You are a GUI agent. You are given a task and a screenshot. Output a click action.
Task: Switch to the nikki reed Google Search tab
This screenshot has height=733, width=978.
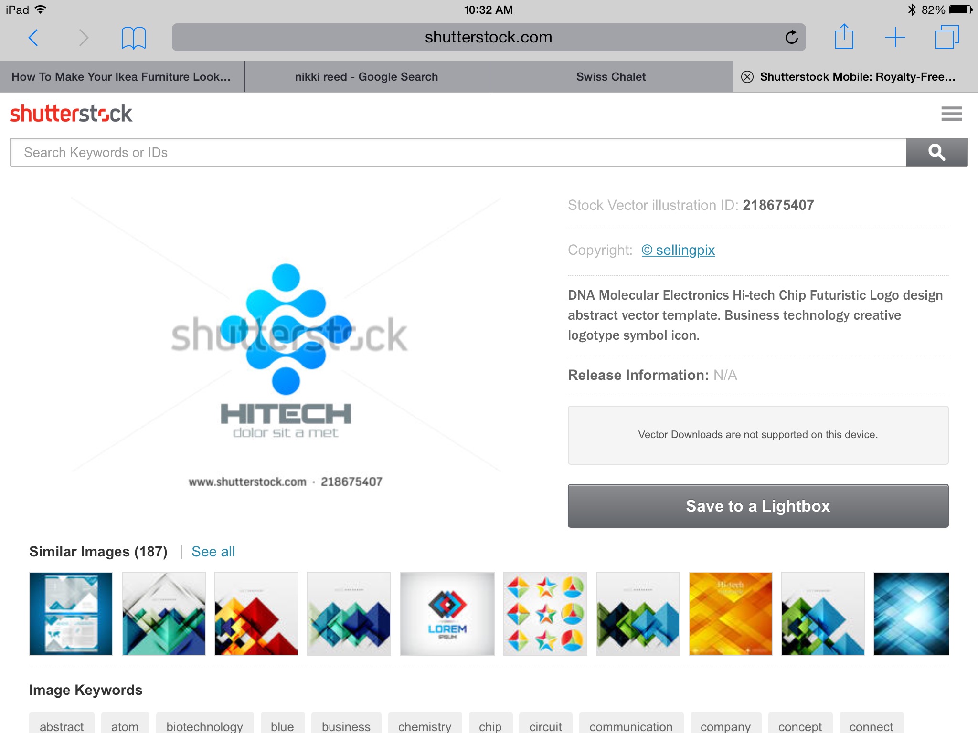point(366,77)
